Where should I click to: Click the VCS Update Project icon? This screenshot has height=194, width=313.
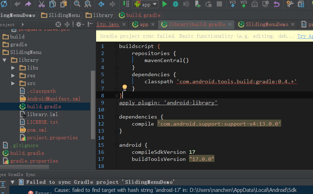(233, 4)
